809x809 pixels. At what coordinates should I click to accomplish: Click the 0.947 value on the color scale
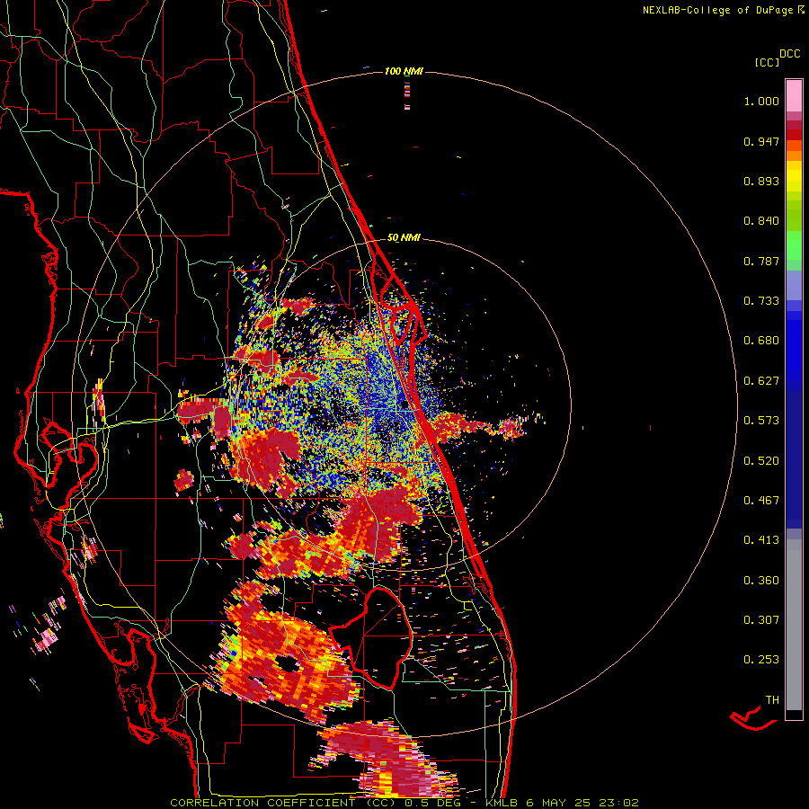pos(761,141)
